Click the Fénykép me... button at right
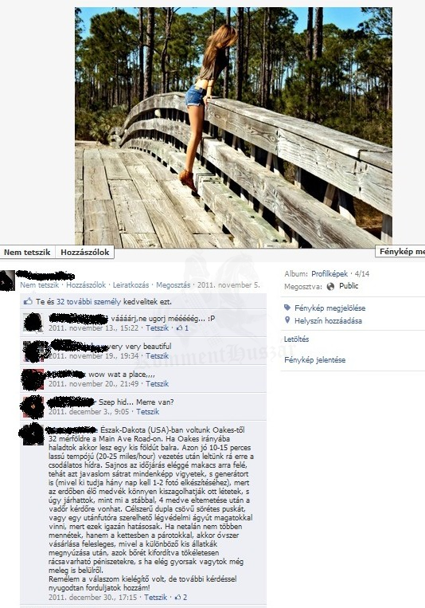425x608 pixels. (x=400, y=251)
